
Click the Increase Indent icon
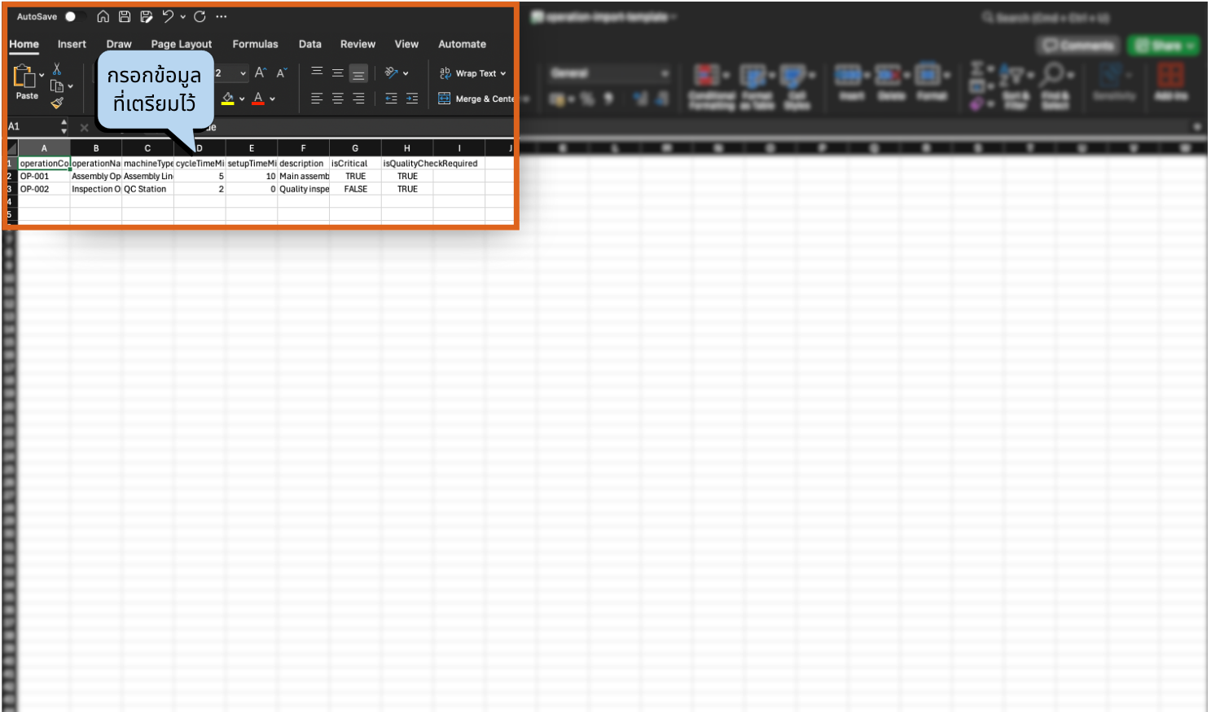[x=412, y=99]
